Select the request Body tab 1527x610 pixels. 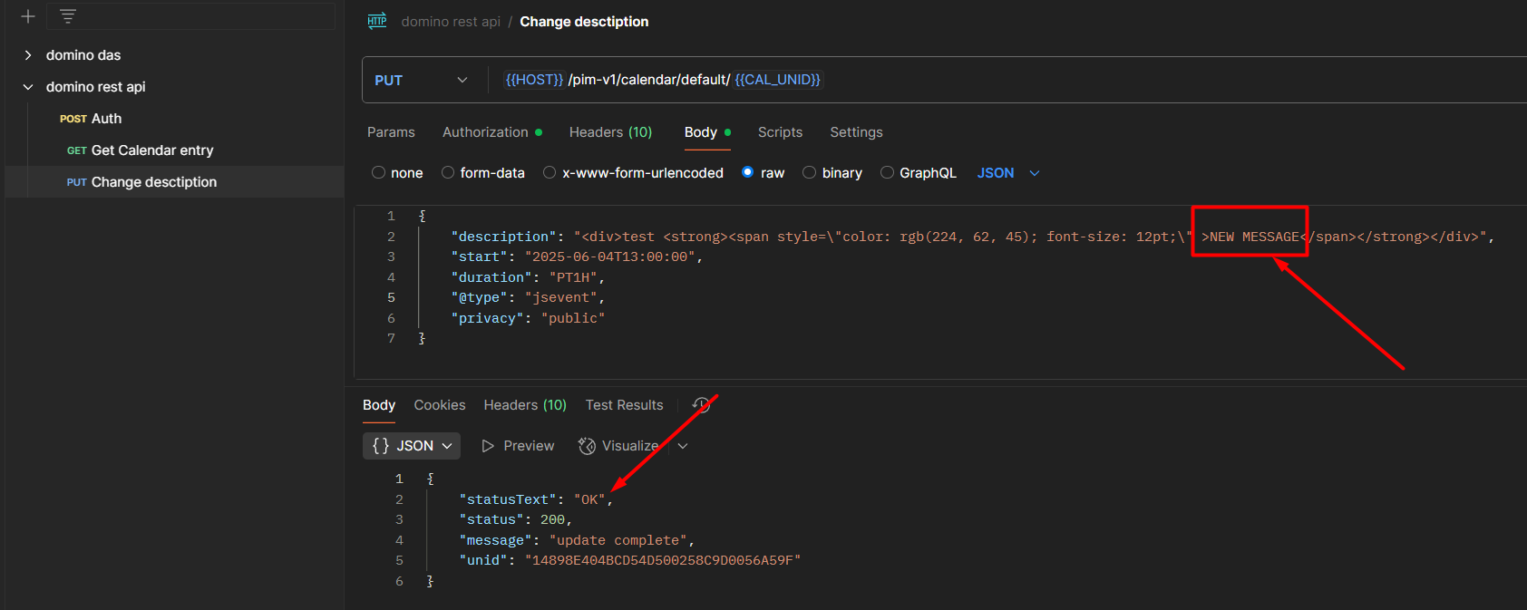(707, 132)
